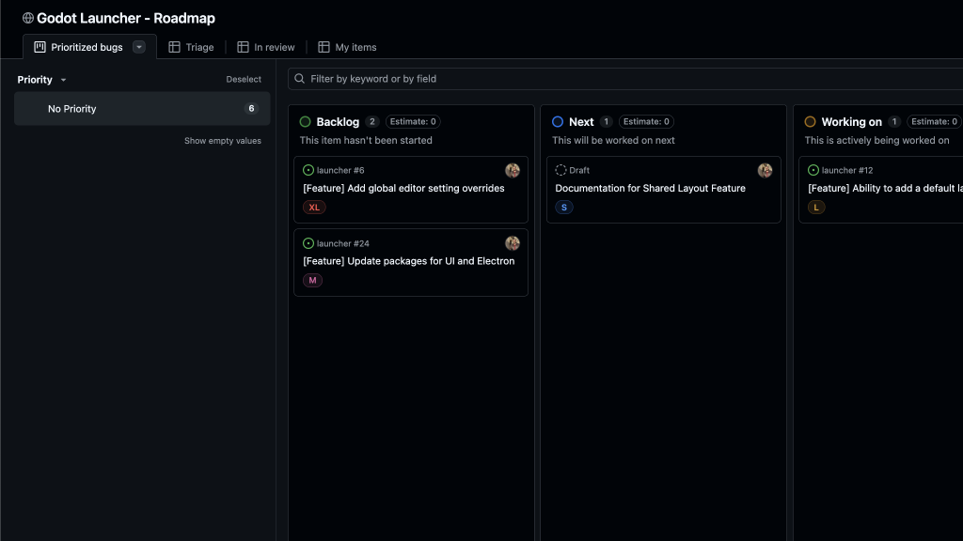The height and width of the screenshot is (541, 963).
Task: Click assignee avatar on Draft card
Action: click(x=765, y=171)
